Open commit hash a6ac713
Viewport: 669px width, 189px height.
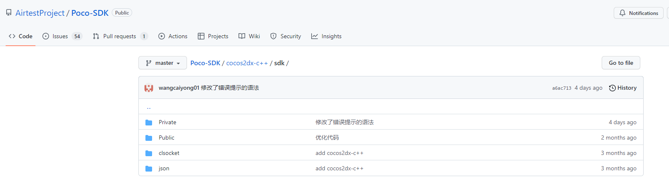562,88
